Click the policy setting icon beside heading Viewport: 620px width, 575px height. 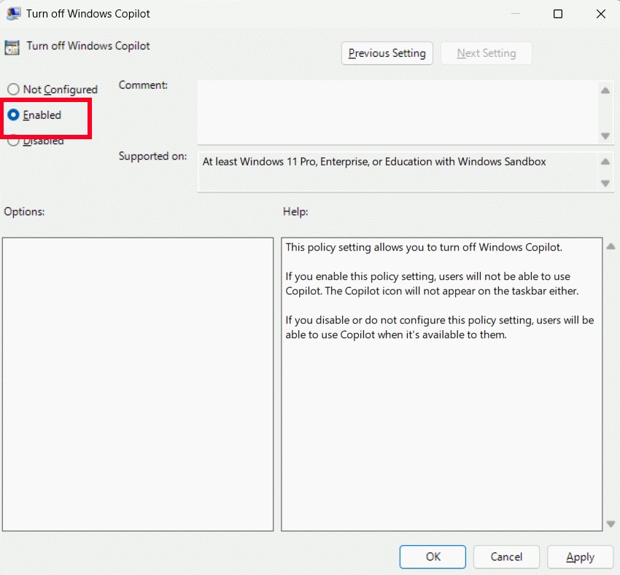12,47
